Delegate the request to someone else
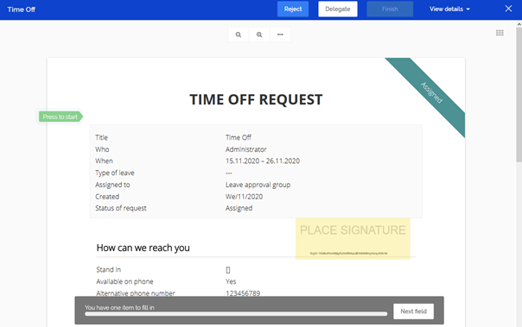 338,9
